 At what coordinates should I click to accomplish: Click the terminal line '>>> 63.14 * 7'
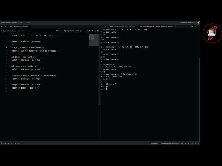(109, 84)
